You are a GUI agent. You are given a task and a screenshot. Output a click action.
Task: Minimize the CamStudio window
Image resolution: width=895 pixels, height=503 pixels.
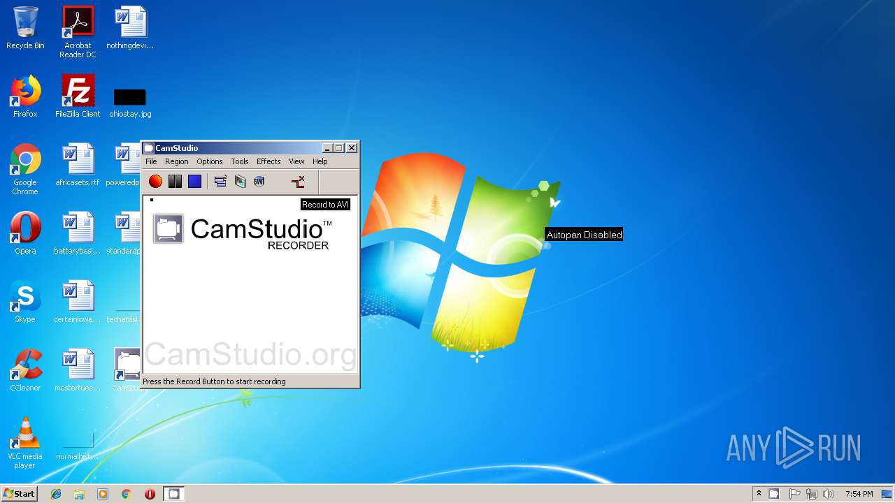(327, 148)
